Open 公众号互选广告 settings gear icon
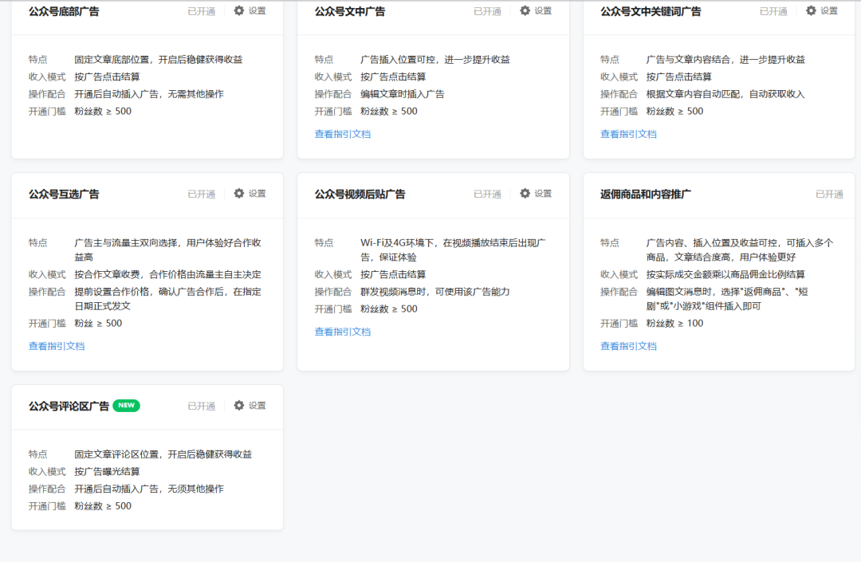Screen dimensions: 861x562 (239, 194)
